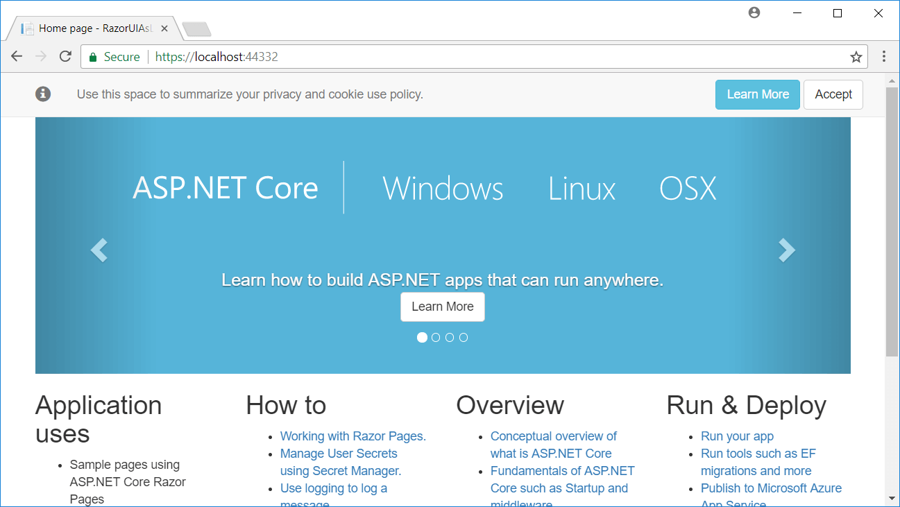Select the third carousel indicator dot
The height and width of the screenshot is (507, 900).
(x=450, y=338)
